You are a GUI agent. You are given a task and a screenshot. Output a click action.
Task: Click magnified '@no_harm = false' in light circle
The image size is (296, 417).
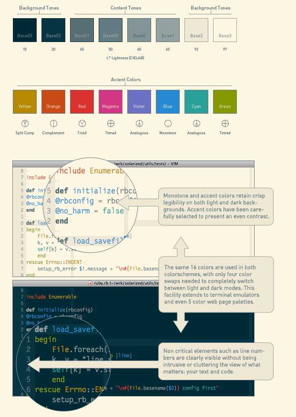[x=90, y=211]
